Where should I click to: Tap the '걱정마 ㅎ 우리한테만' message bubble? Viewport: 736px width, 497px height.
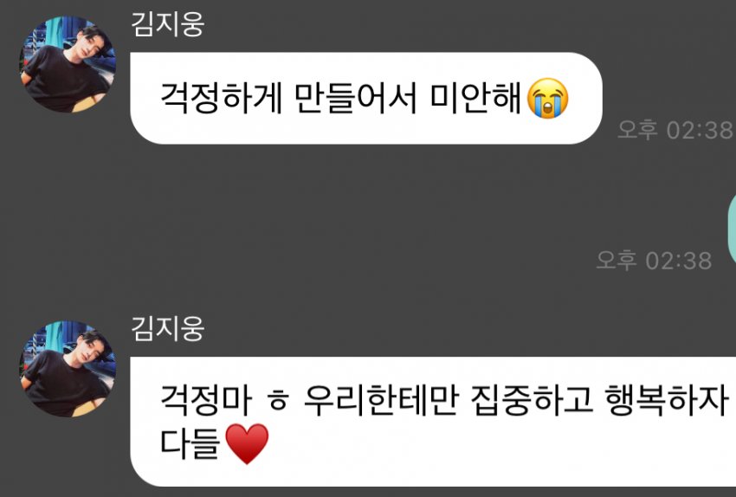click(x=433, y=422)
